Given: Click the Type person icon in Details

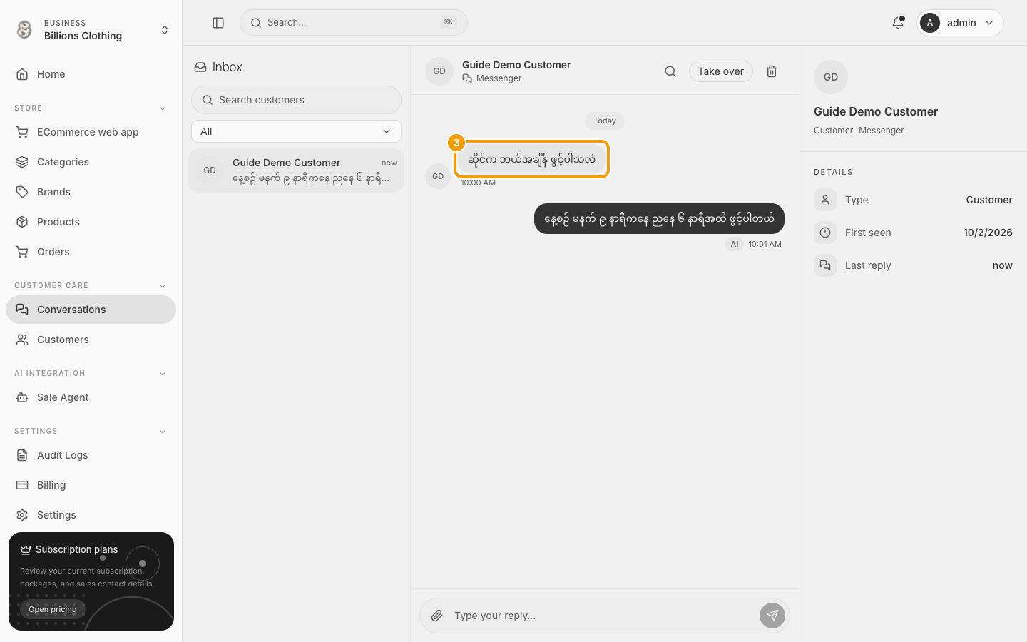Looking at the screenshot, I should pyautogui.click(x=825, y=200).
